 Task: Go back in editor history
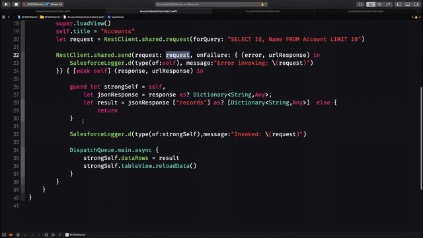tap(9, 17)
